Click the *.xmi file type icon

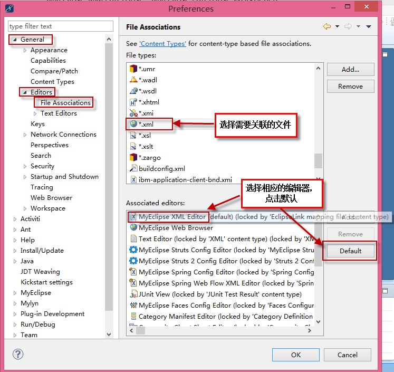pyautogui.click(x=133, y=113)
